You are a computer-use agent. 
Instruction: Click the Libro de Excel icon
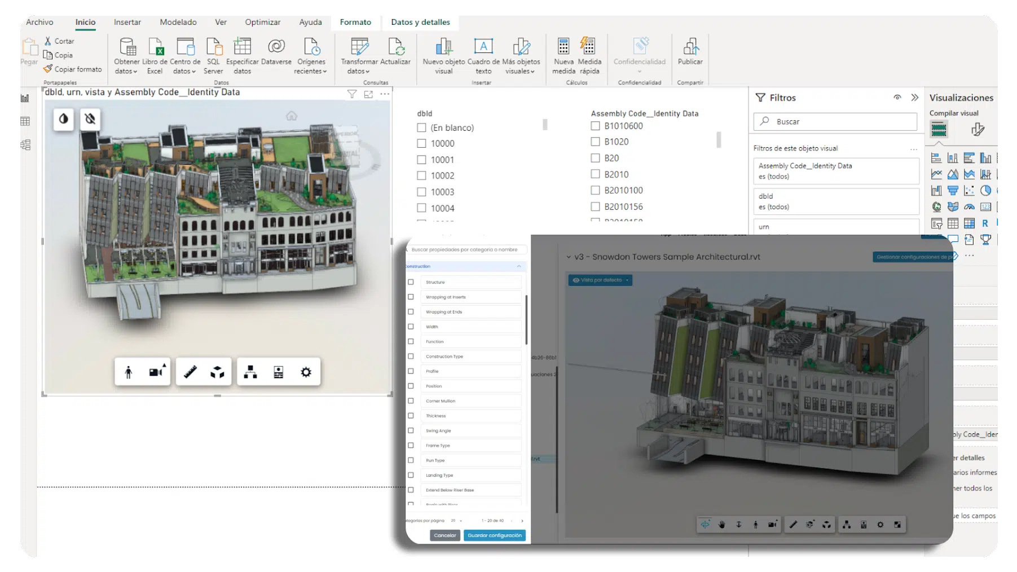[155, 47]
